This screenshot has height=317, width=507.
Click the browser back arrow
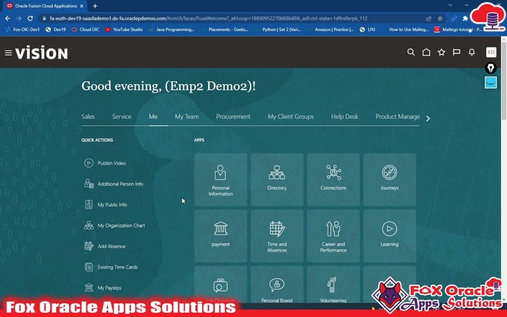click(x=8, y=18)
